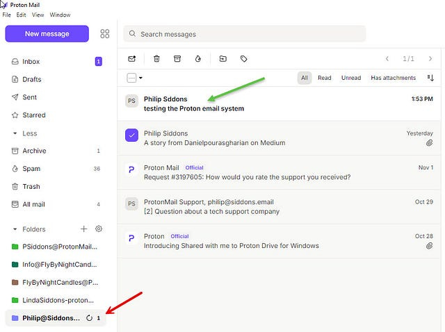Screen dimensions: 445x332
Task: Click attachment paperclip on Medium story message
Action: pos(430,143)
